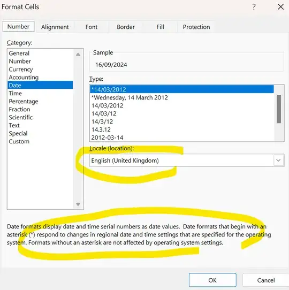
Task: Switch to the Alignment tab
Action: coord(55,27)
